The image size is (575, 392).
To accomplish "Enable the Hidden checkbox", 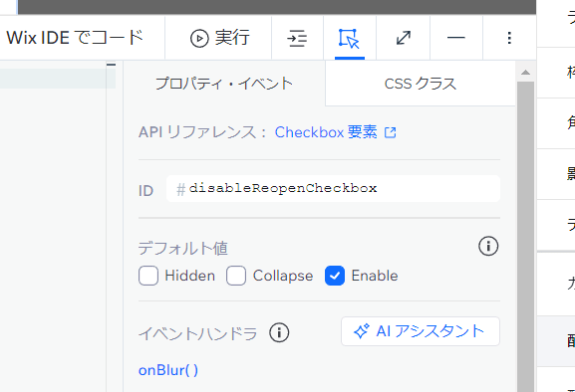I will (x=148, y=276).
